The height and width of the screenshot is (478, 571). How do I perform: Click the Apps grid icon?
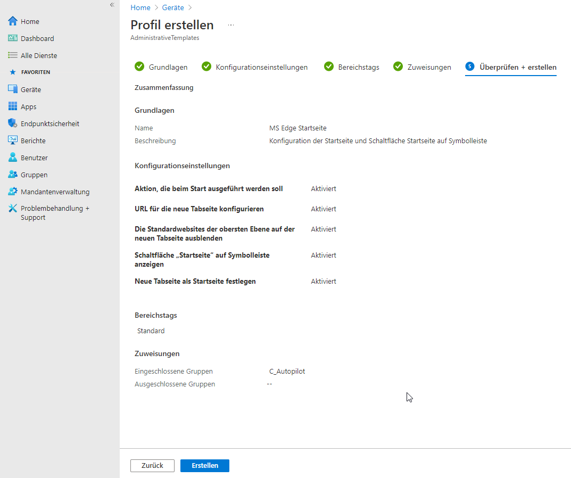13,106
